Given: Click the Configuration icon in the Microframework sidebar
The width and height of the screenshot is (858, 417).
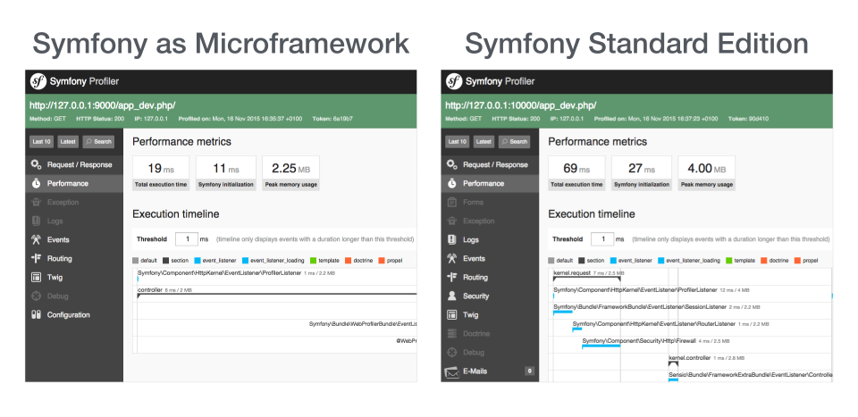Looking at the screenshot, I should [x=36, y=314].
